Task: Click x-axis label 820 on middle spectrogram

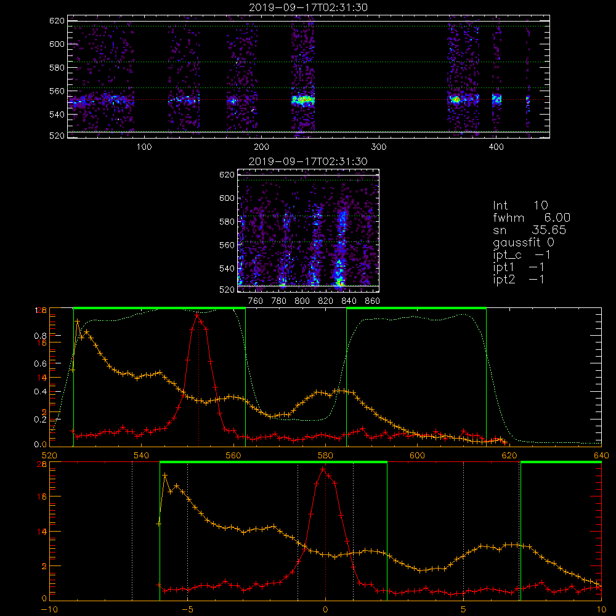Action: pos(326,301)
